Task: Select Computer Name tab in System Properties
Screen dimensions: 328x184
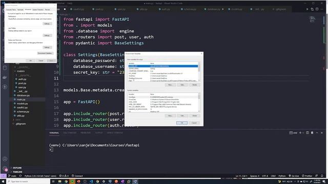Action: [x=11, y=10]
